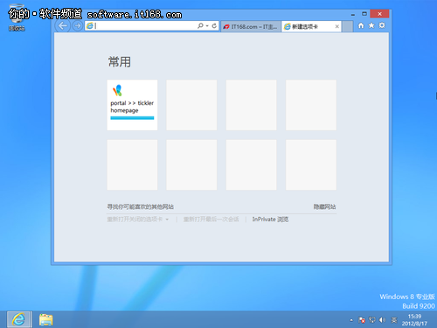
Task: Maximize the Internet Explorer window
Action: coord(364,14)
